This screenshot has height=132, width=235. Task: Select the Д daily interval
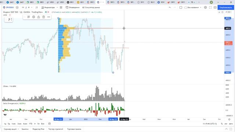pos(26,7)
